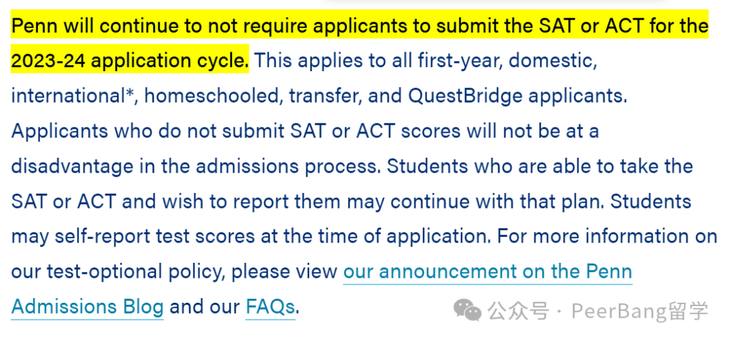The image size is (732, 340).
Task: Click the highlighted '2023-24 application cycle.' text
Action: click(129, 61)
